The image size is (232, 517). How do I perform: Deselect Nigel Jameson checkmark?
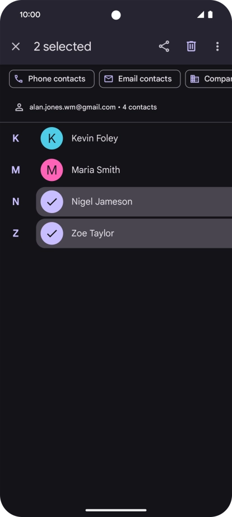pos(52,201)
